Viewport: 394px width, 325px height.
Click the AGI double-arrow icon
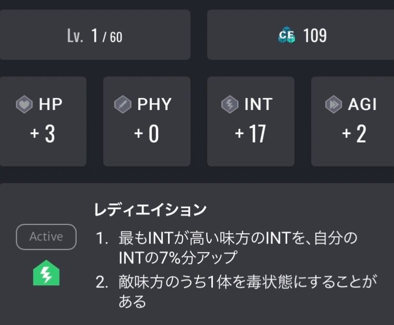[x=333, y=104]
